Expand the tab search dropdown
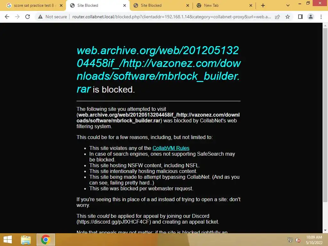The image size is (328, 246). [288, 5]
